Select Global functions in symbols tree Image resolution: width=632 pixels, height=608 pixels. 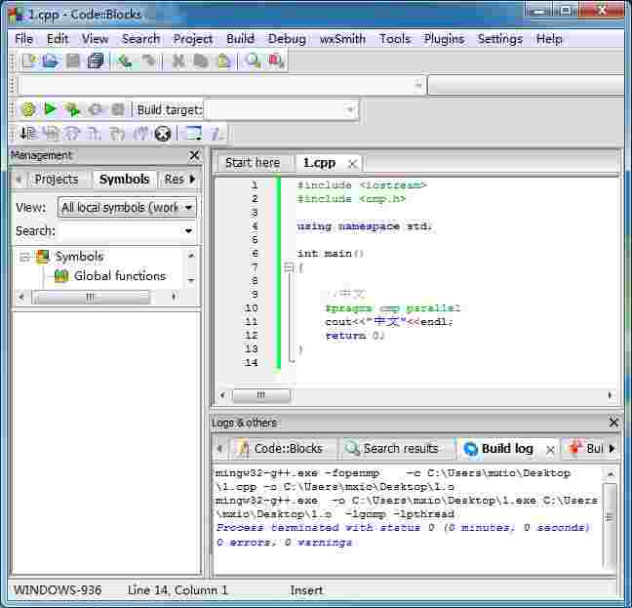point(119,276)
